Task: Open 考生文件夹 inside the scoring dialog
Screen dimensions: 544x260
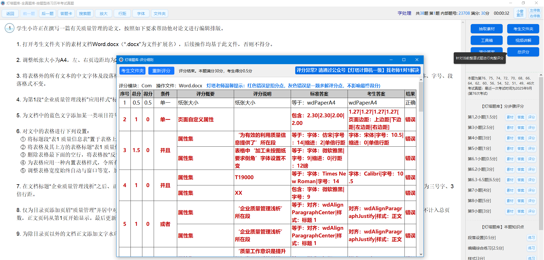Action: coord(132,71)
